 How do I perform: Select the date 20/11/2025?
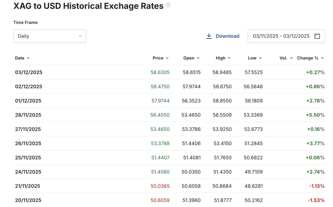(28, 200)
